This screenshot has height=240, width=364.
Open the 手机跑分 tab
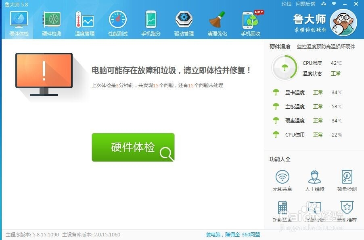[x=151, y=23]
